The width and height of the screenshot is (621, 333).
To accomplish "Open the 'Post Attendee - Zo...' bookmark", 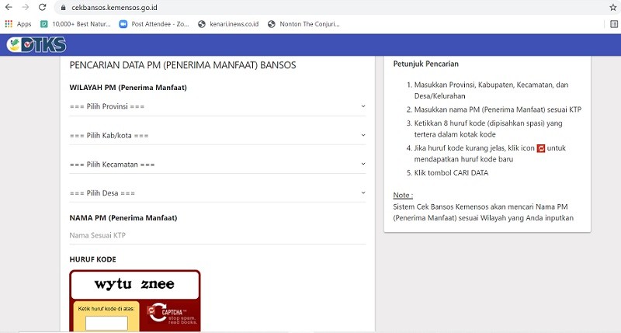I will 154,24.
